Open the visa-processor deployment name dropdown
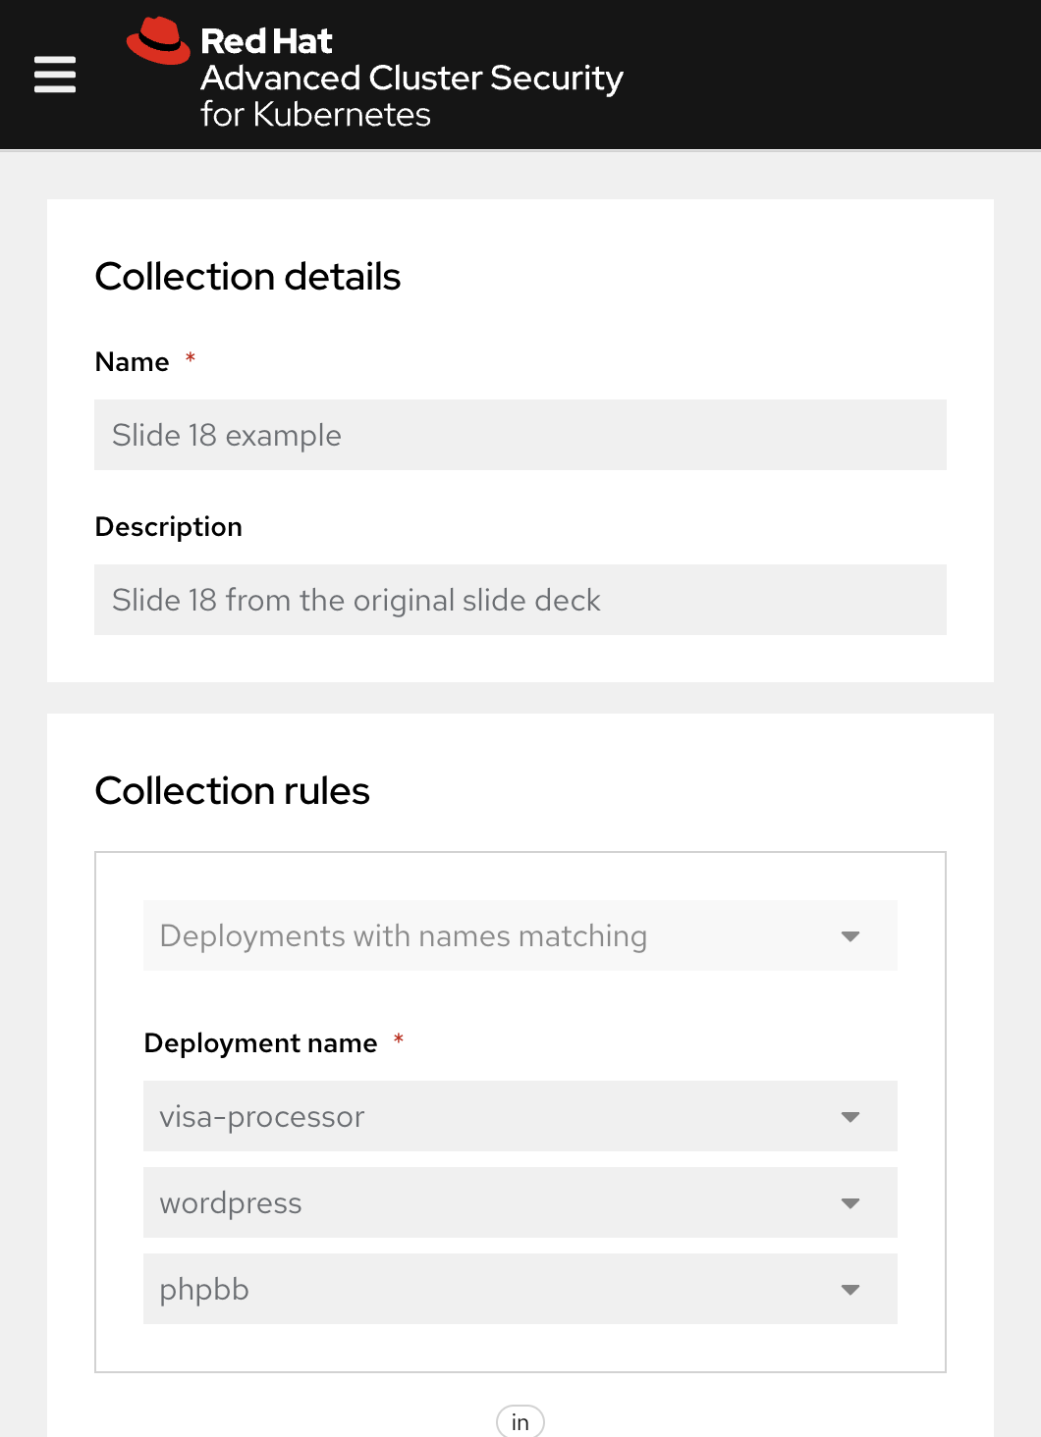Screen dimensions: 1041x1437 pos(491,1117)
